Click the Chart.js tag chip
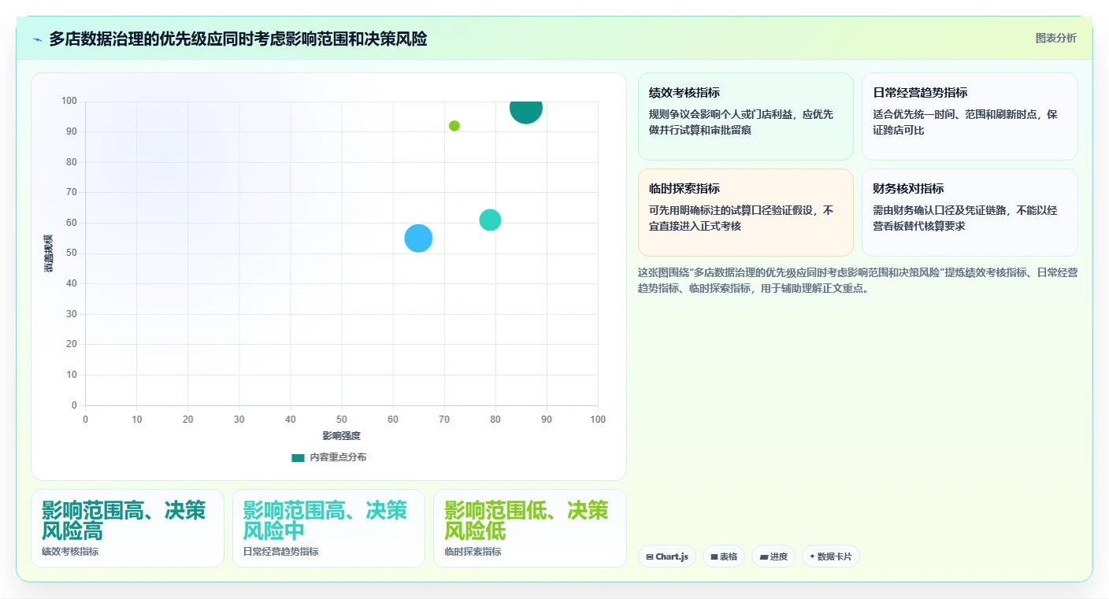 [667, 556]
